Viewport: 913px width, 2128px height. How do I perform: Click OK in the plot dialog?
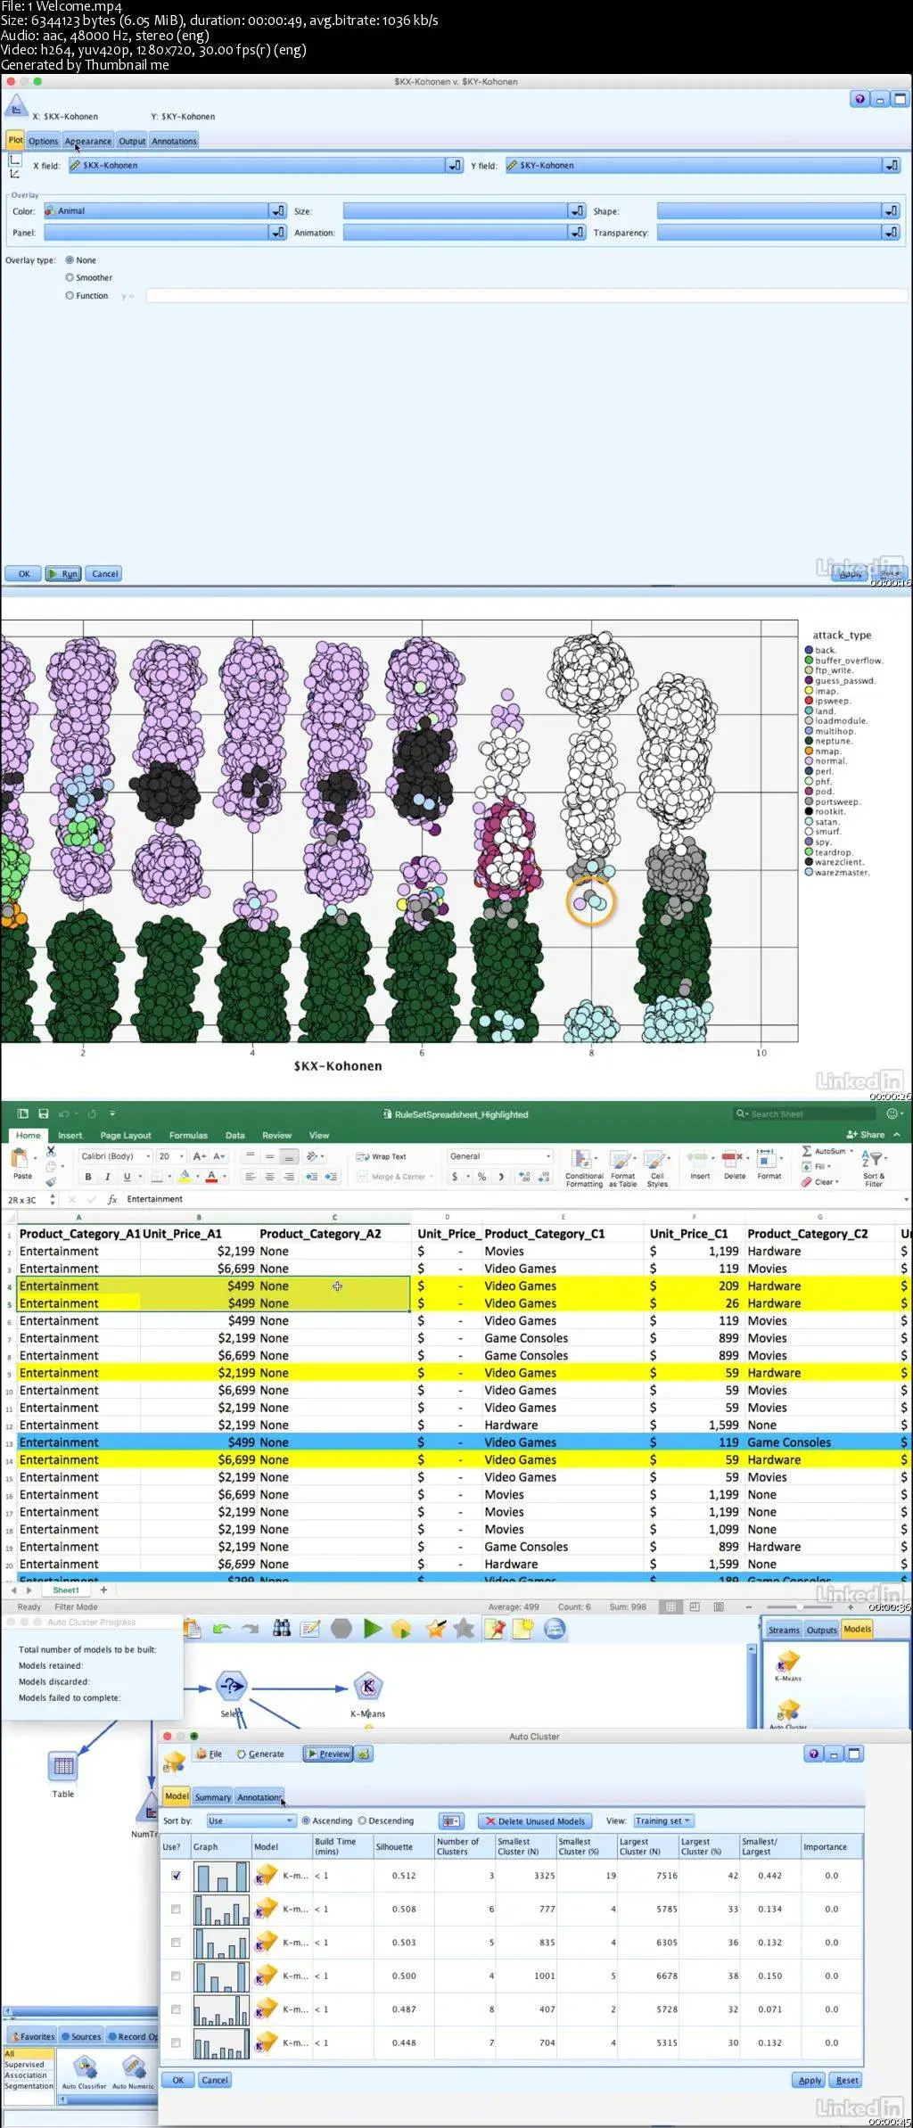[x=24, y=573]
